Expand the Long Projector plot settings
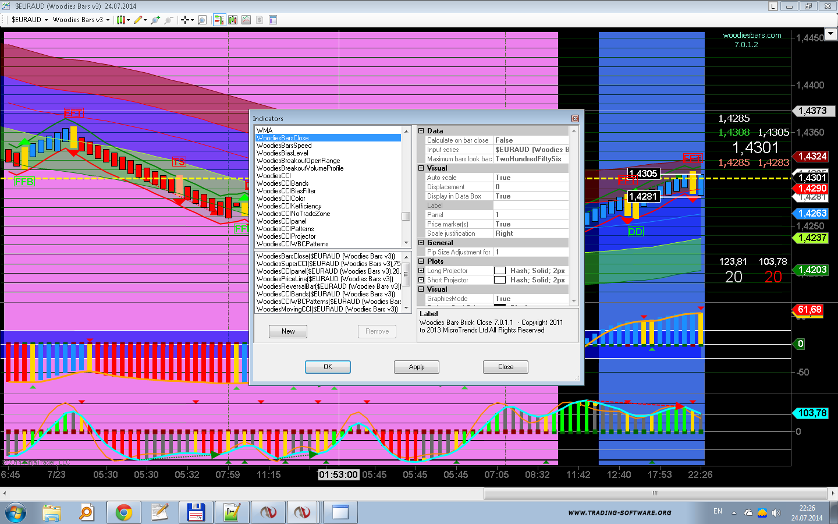838x524 pixels. click(421, 271)
